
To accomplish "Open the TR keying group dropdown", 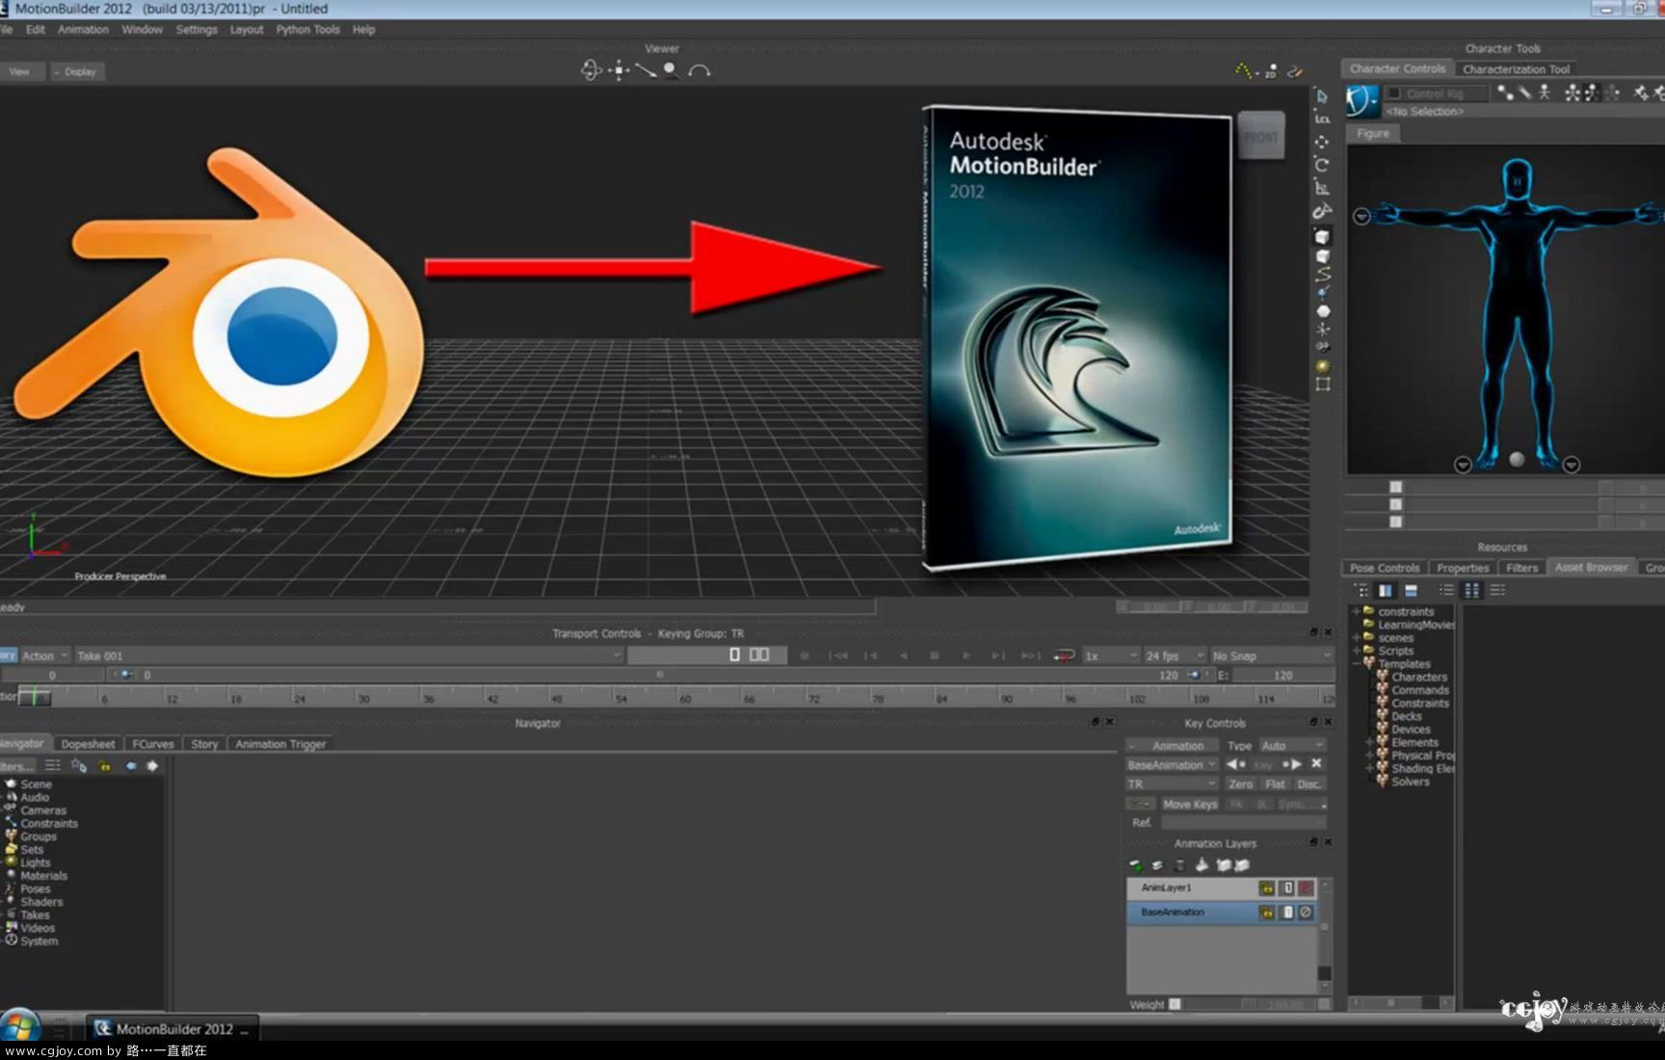I will point(1172,784).
